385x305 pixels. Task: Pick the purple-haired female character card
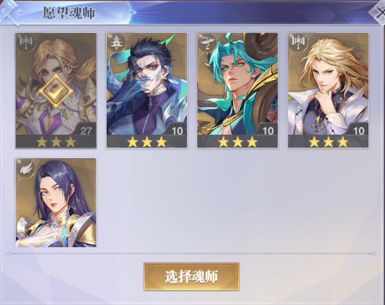click(x=56, y=203)
